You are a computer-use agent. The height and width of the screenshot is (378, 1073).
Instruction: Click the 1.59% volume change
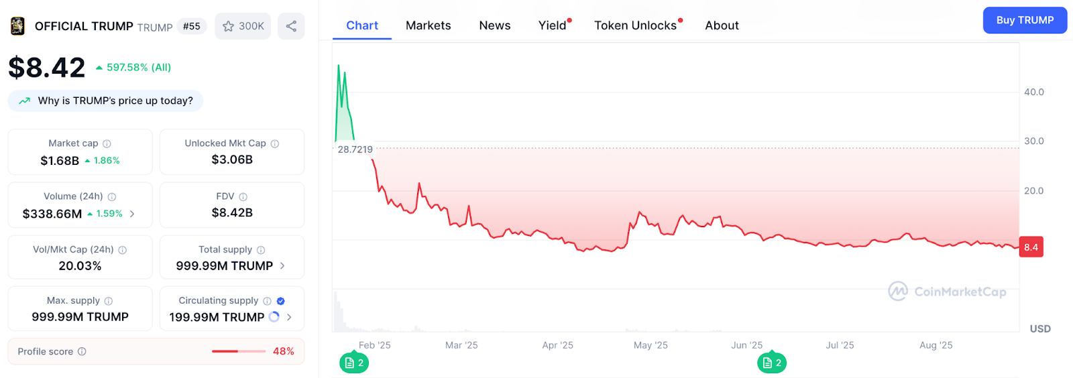click(109, 214)
